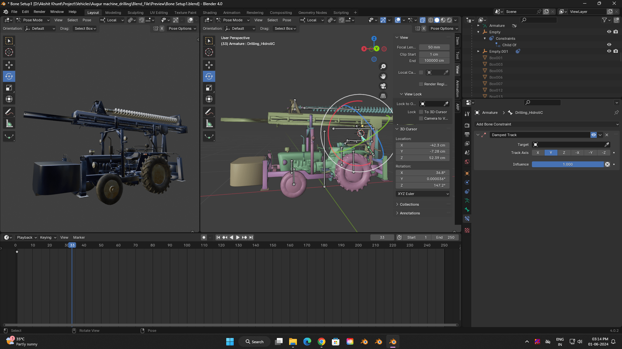
Task: Open Bone Constraints properties tab
Action: (x=467, y=219)
